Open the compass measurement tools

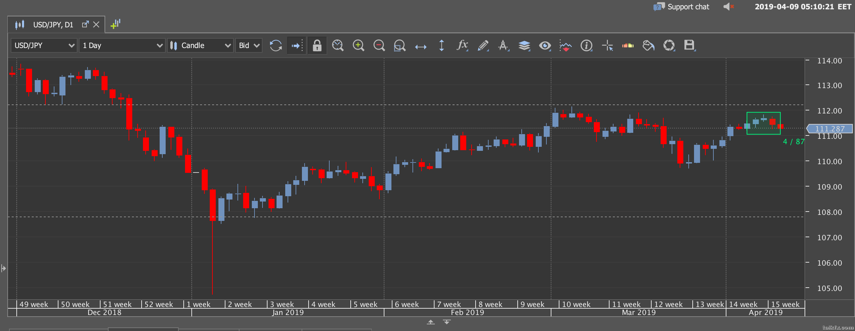click(503, 45)
